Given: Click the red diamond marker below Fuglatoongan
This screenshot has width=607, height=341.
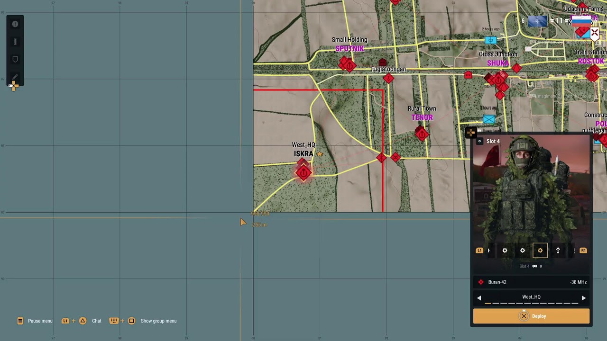Looking at the screenshot, I should (x=388, y=79).
